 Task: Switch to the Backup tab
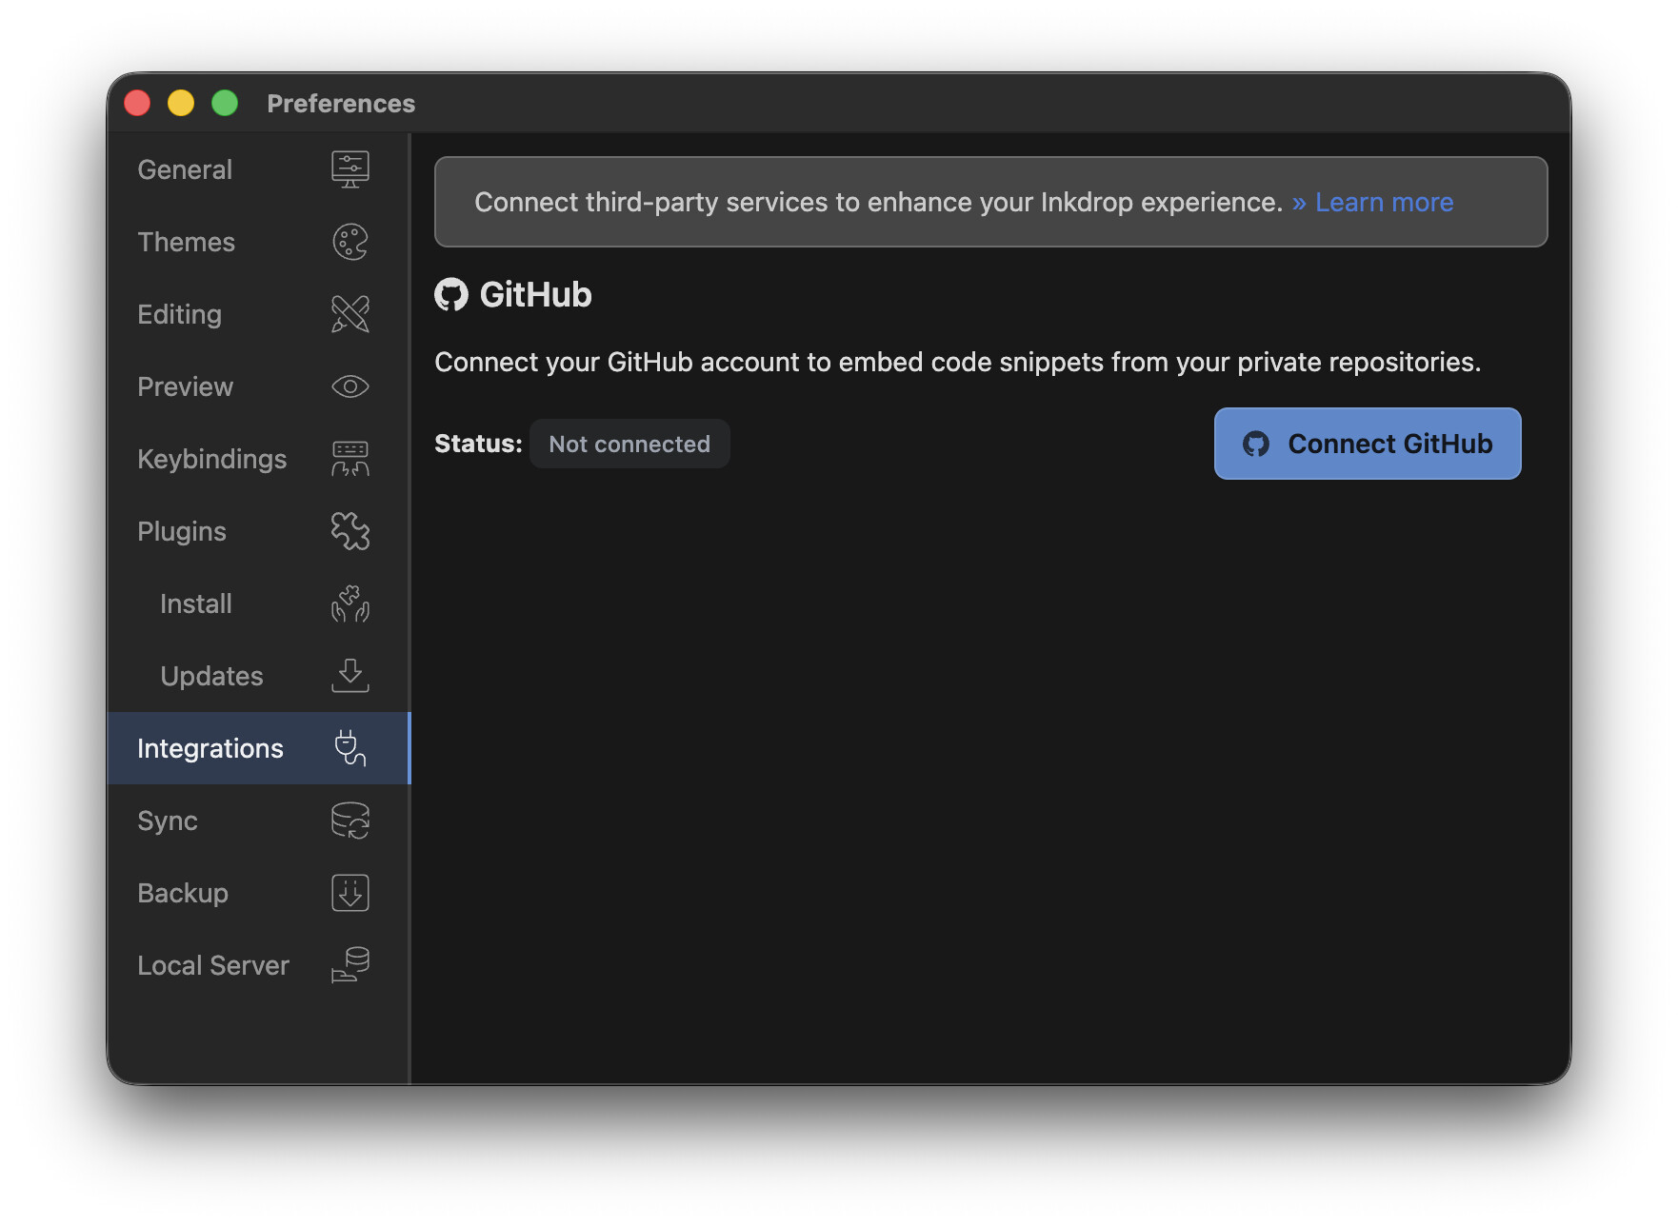coord(183,893)
